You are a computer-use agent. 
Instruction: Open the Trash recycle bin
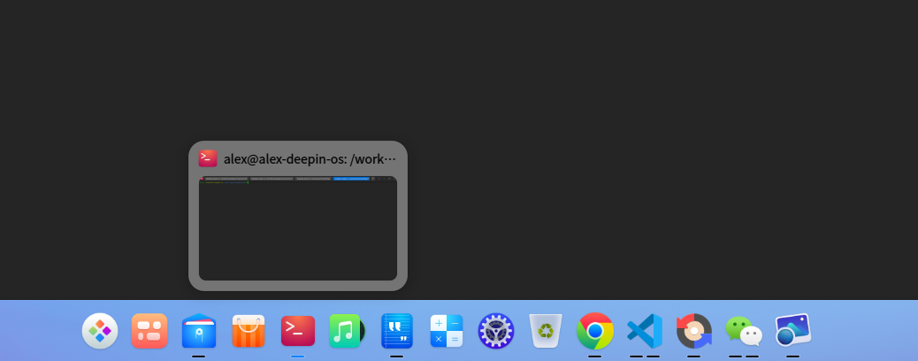[546, 331]
